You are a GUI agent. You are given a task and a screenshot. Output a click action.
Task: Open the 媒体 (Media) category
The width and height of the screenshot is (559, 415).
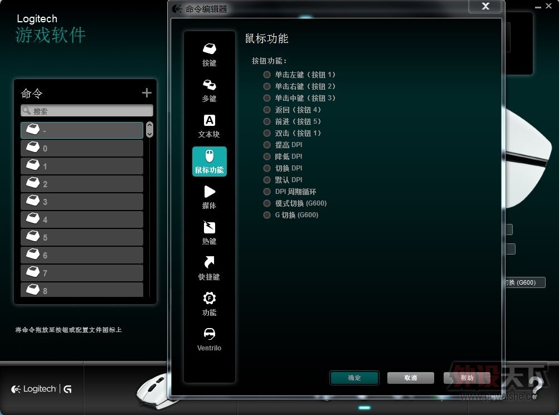coord(209,197)
